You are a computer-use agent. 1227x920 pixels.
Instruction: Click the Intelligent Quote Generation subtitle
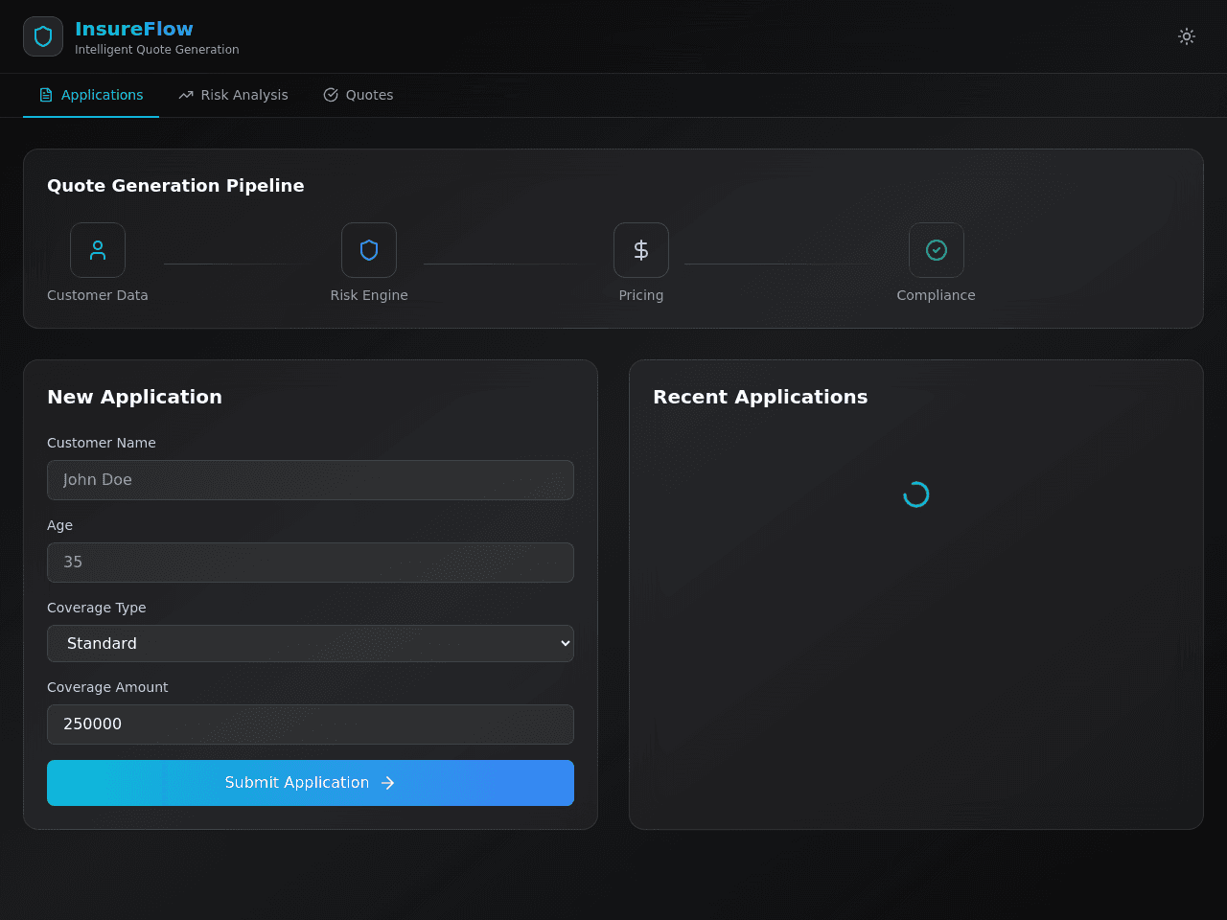click(157, 50)
